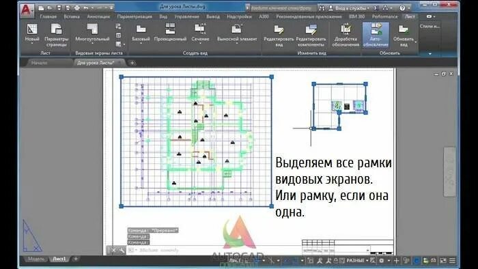This screenshot has height=269, width=478.
Task: Switch to the Модель layout tab
Action: 36,259
